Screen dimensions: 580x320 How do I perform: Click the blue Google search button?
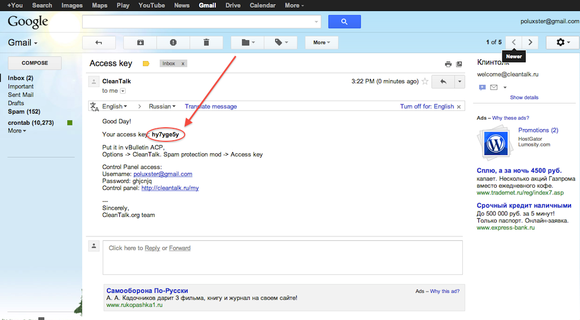344,21
